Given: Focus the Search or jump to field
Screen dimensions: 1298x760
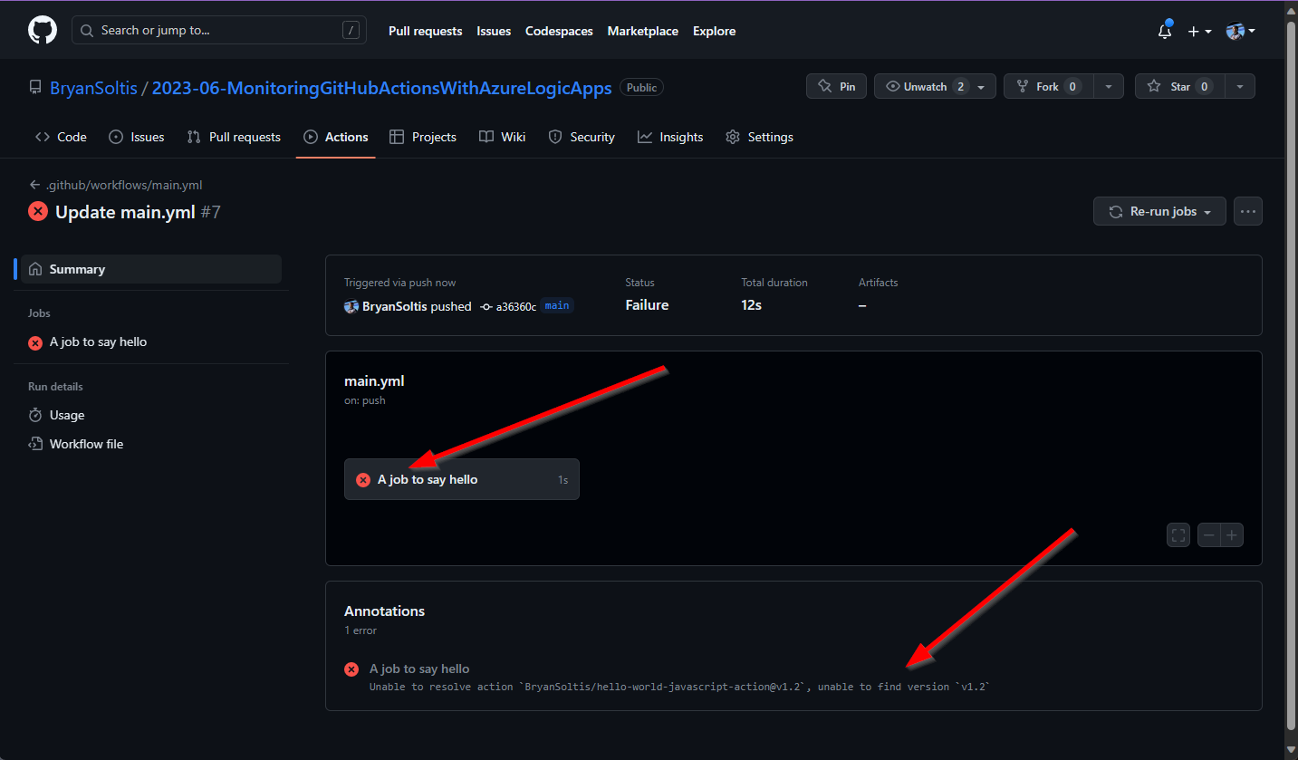Looking at the screenshot, I should [x=218, y=31].
